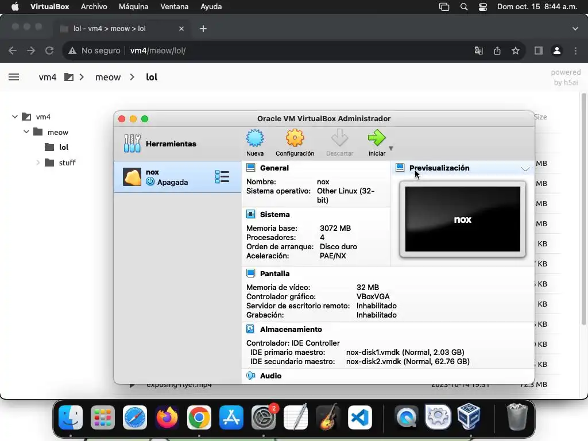Open a new browser tab
Viewport: 588px width, 441px height.
pyautogui.click(x=203, y=29)
